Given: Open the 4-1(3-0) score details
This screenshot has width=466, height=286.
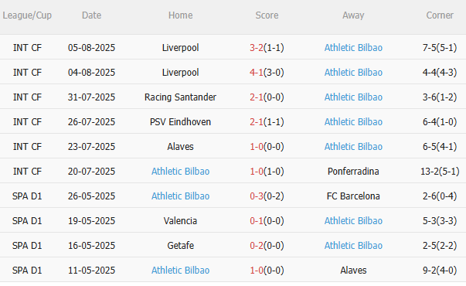Looking at the screenshot, I should coord(267,72).
